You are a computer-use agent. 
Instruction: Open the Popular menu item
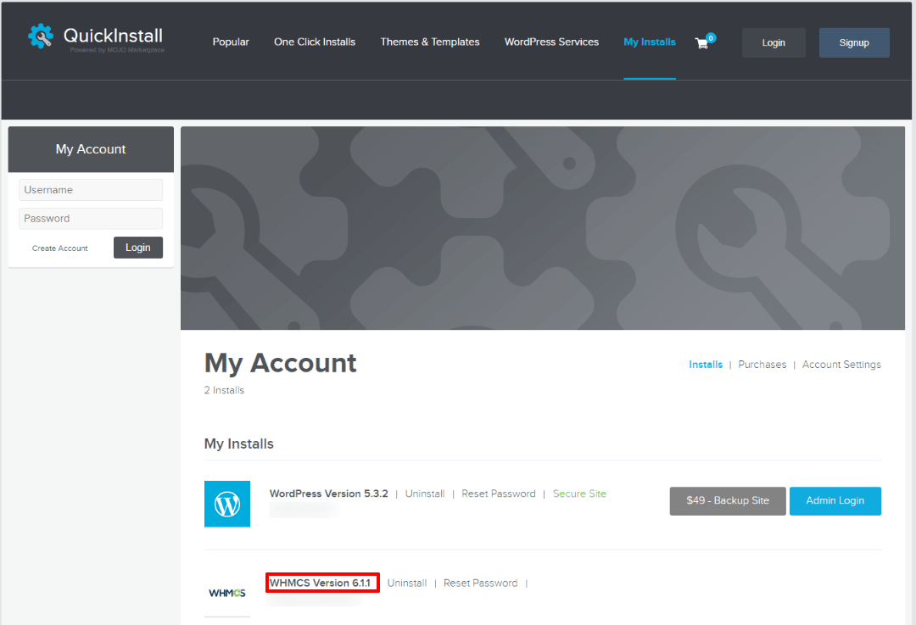231,42
